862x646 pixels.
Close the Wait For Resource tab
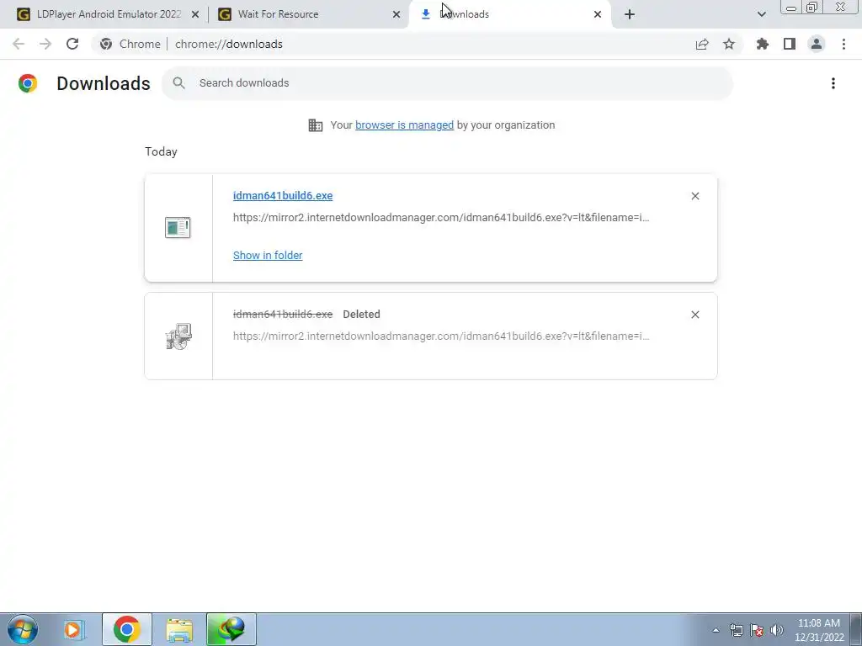(396, 15)
